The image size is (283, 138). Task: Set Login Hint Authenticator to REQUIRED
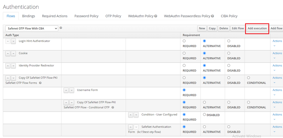point(184,41)
